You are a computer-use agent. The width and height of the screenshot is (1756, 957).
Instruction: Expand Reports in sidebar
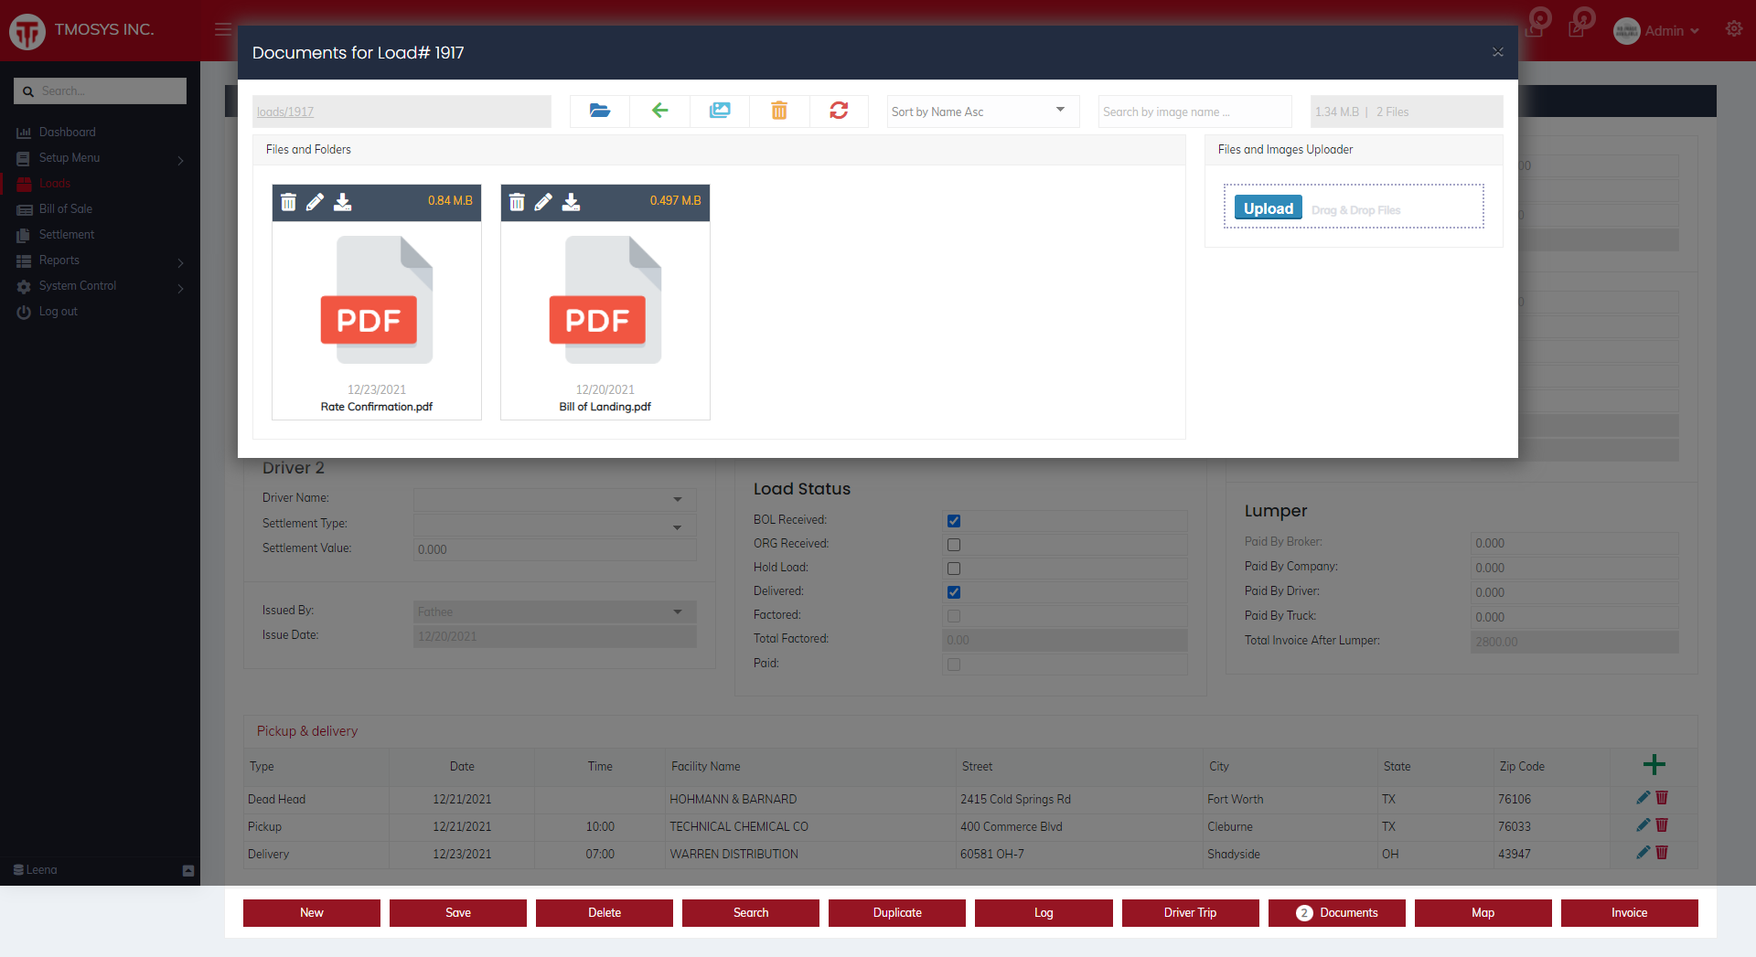(101, 261)
